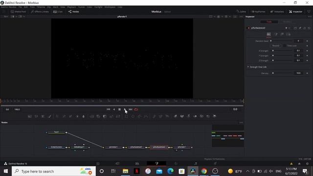Toggle the Clips panel button
Image resolution: width=313 pixels, height=176 pixels.
58,12
